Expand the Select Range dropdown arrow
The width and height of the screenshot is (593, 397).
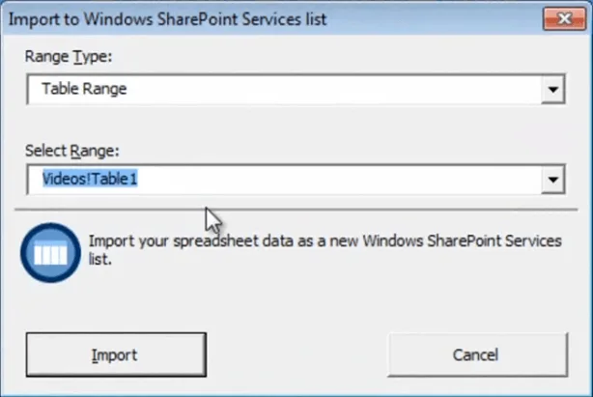click(x=551, y=180)
